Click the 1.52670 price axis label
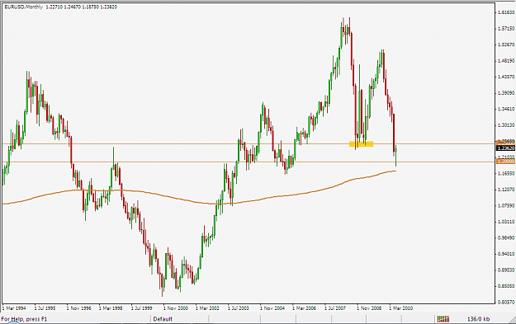The height and width of the screenshot is (324, 516). click(x=506, y=45)
